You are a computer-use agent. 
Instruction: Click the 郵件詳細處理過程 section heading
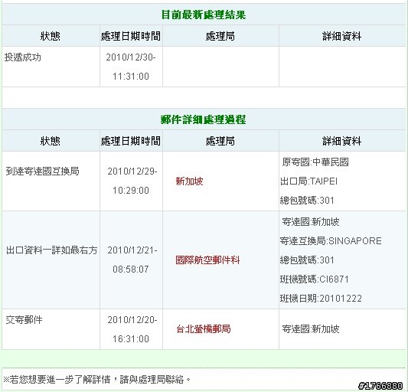click(x=204, y=119)
